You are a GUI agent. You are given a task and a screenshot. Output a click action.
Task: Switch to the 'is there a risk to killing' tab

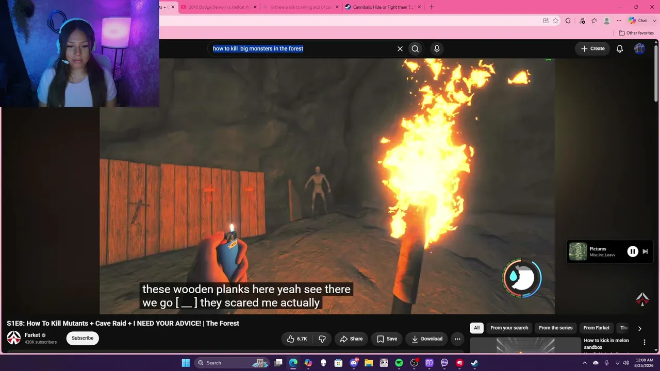[301, 7]
